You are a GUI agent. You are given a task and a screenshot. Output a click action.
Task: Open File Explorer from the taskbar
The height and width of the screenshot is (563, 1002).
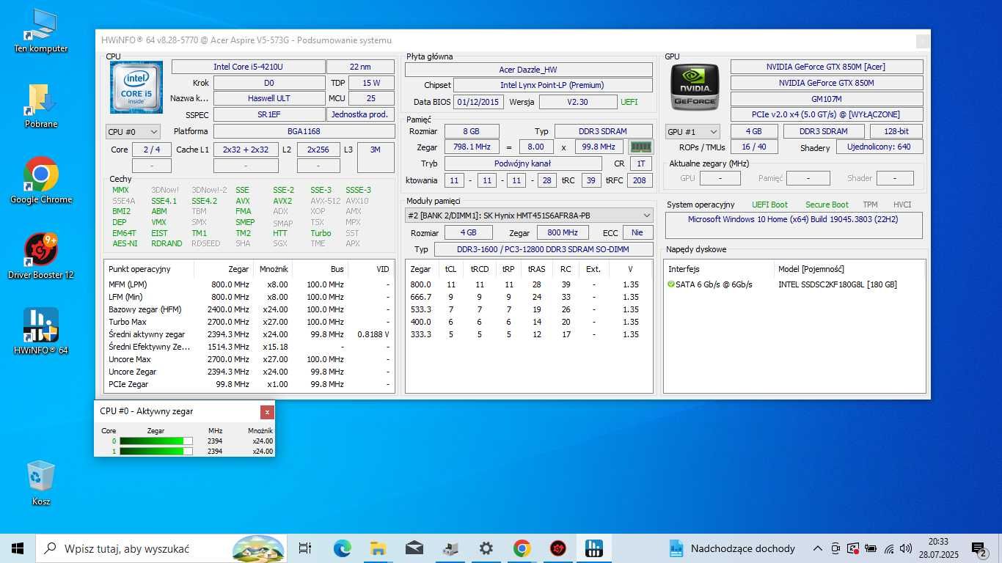(378, 548)
